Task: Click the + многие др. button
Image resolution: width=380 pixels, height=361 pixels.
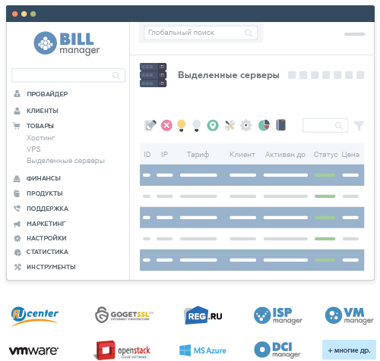Action: click(349, 350)
